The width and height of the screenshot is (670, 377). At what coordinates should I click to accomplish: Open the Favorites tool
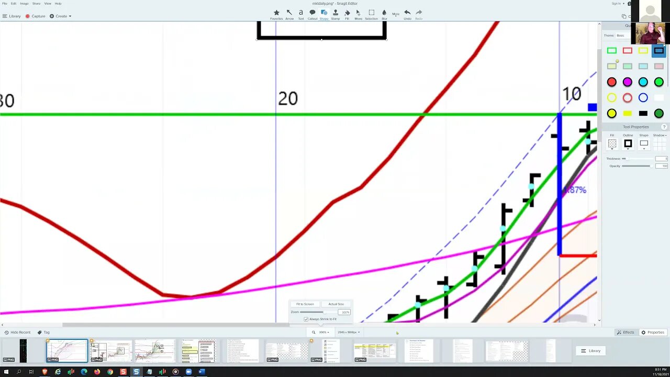276,15
